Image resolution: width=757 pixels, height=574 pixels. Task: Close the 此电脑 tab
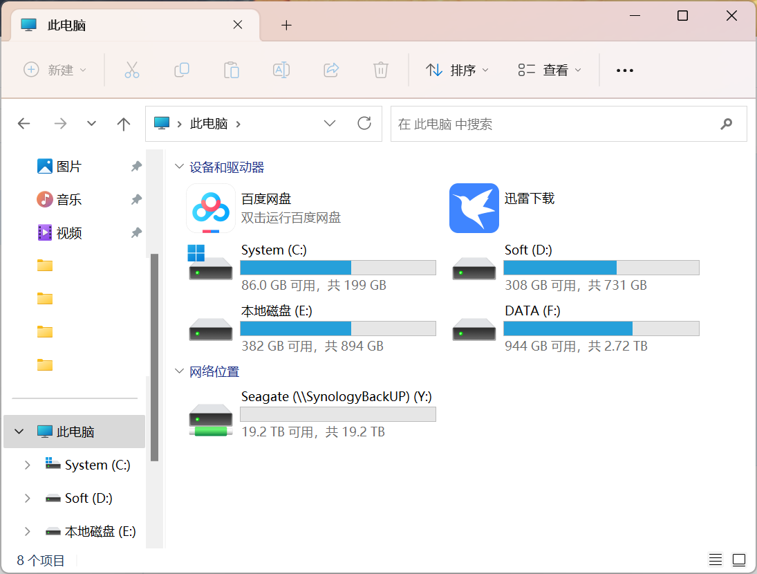238,25
